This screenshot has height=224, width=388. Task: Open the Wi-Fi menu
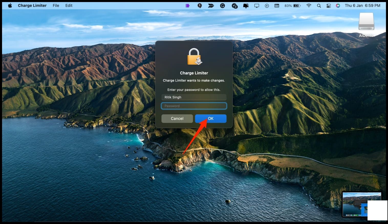pyautogui.click(x=309, y=5)
